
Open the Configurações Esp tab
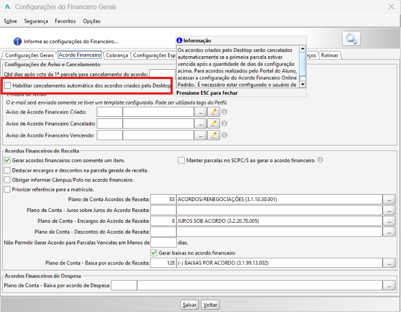tap(154, 55)
